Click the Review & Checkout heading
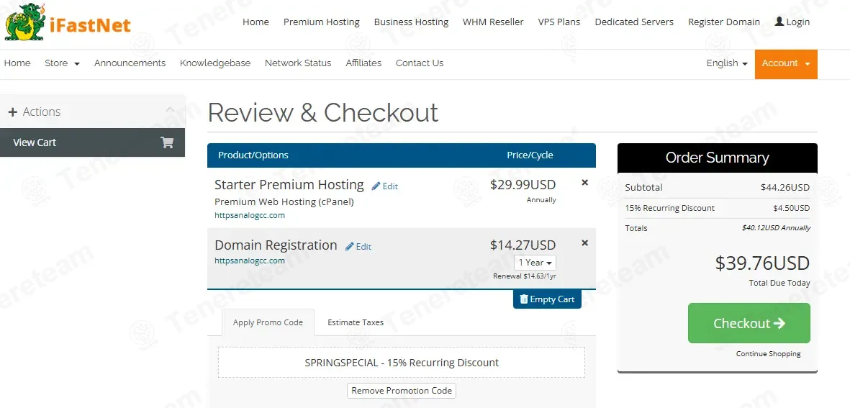 [x=322, y=113]
